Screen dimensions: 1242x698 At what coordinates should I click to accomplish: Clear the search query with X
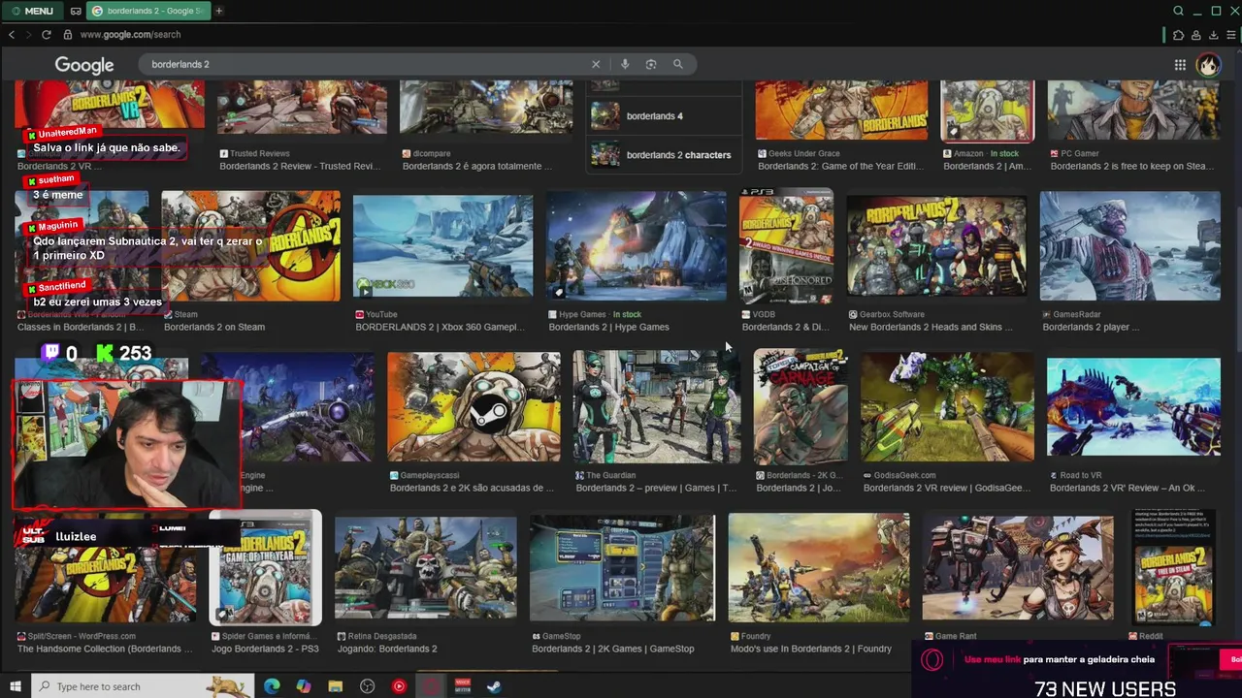pos(596,64)
